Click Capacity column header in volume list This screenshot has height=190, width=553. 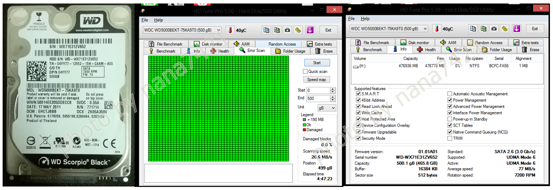click(411, 59)
